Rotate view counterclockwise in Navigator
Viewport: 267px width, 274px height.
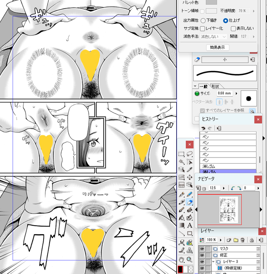pyautogui.click(x=233, y=188)
